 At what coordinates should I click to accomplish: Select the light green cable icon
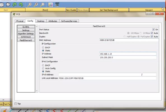coord(69,111)
